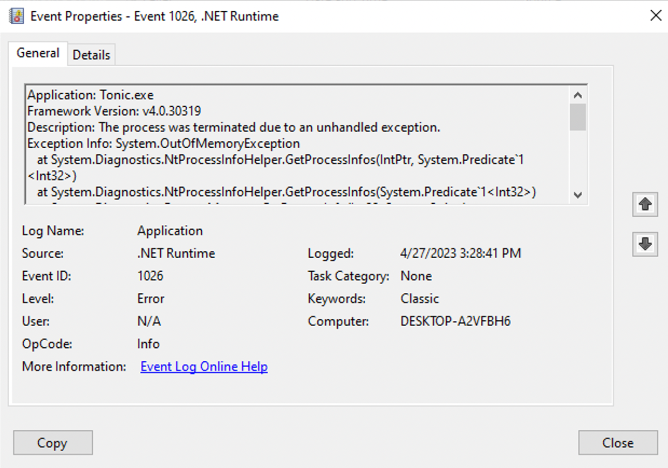Click the User value 'N/A'
The image size is (668, 468).
pos(149,321)
